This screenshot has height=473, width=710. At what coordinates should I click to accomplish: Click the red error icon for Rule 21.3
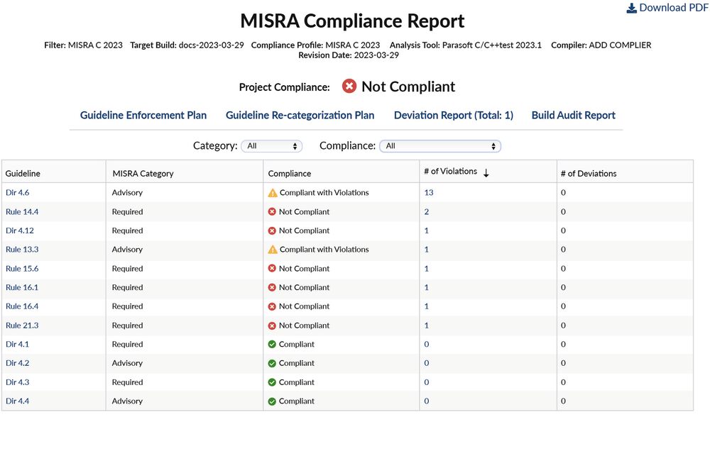272,325
